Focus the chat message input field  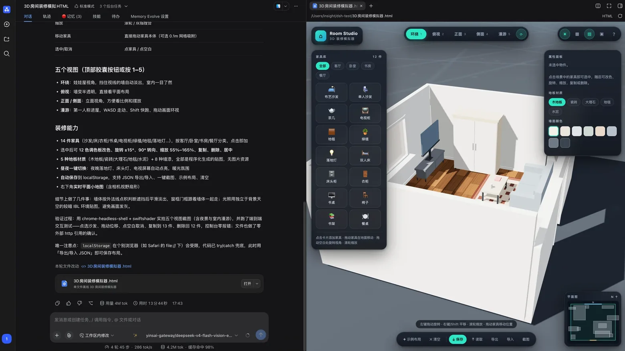tap(159, 320)
